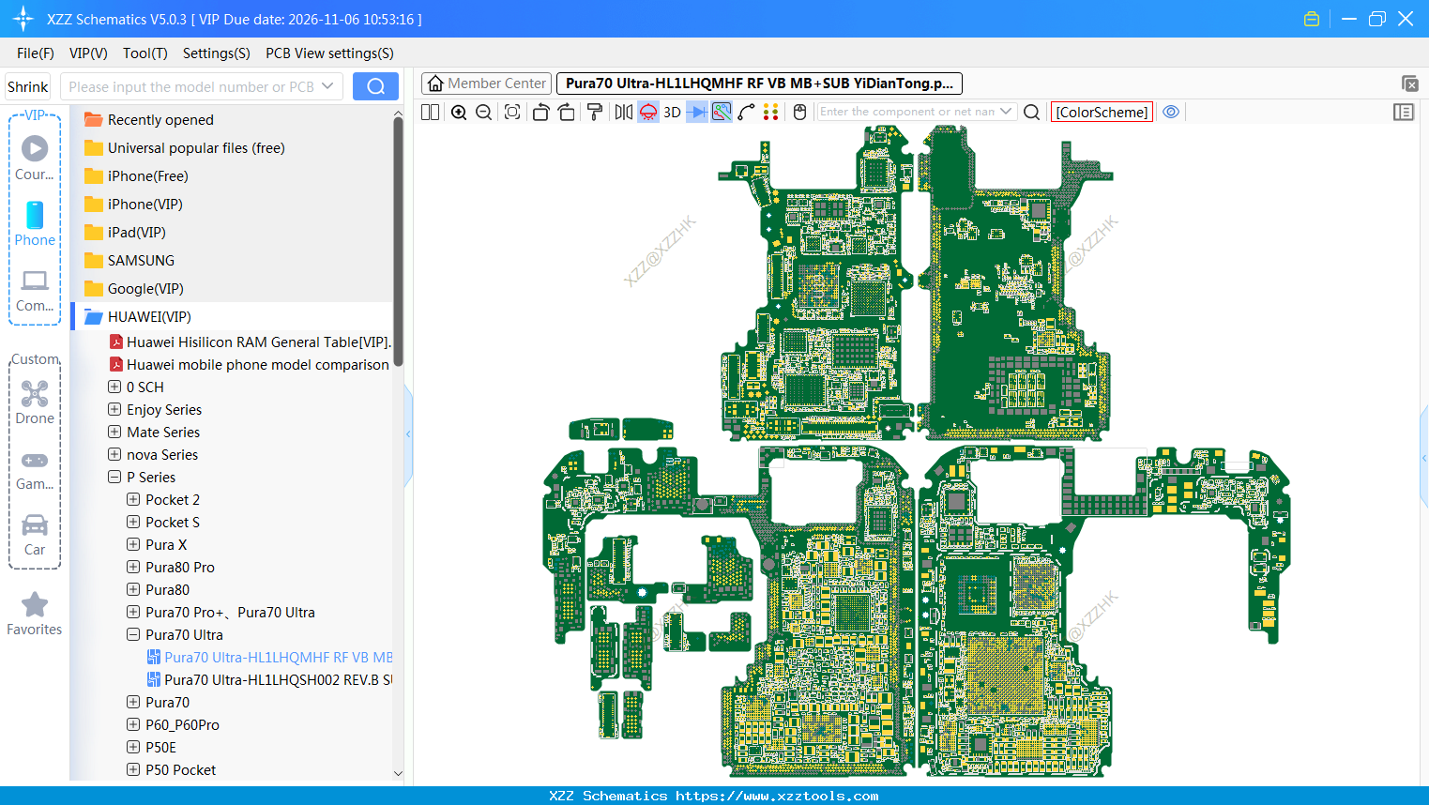Collapse the P Series node
The height and width of the screenshot is (805, 1429).
(x=114, y=477)
